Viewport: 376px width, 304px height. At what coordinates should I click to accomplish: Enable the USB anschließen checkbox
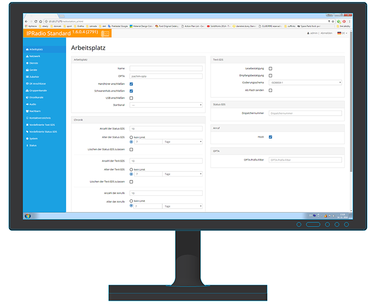pos(132,98)
